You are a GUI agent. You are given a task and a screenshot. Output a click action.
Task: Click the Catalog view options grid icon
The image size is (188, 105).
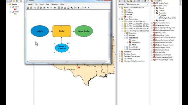pos(138,1)
